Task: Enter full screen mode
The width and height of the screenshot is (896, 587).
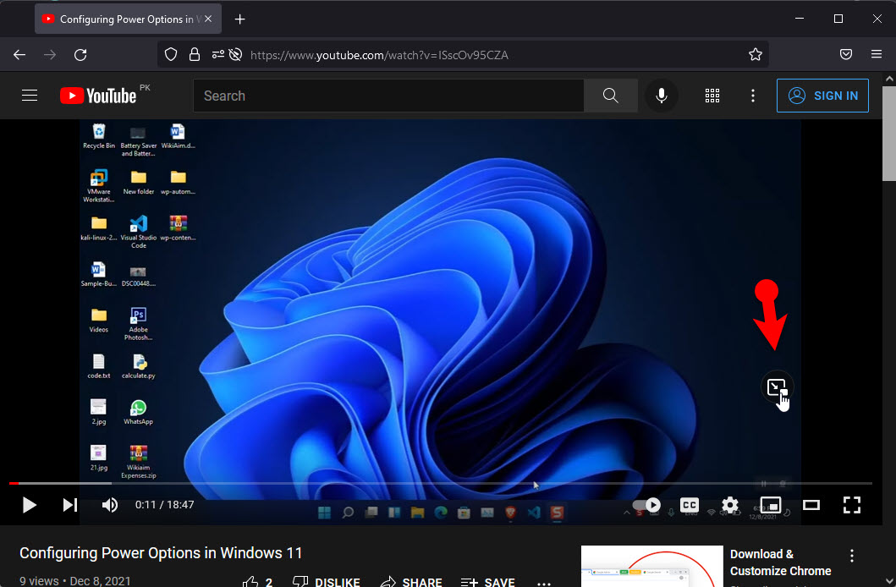Action: click(851, 505)
